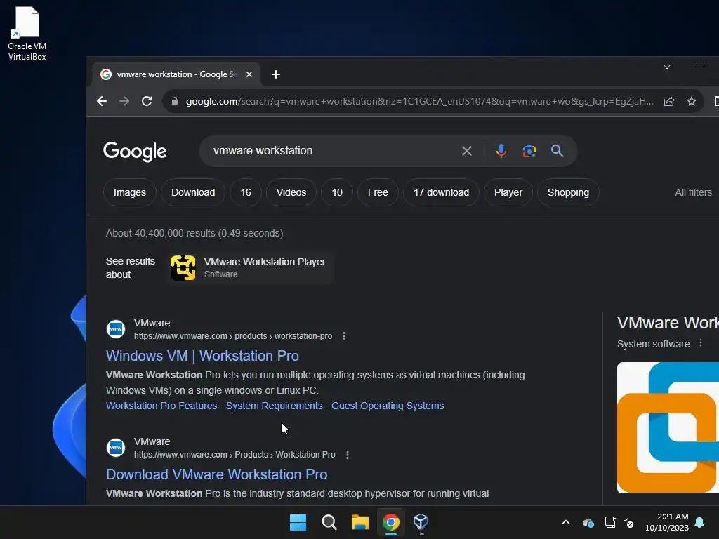The height and width of the screenshot is (539, 719).
Task: Open the Windows Start menu
Action: tap(298, 522)
